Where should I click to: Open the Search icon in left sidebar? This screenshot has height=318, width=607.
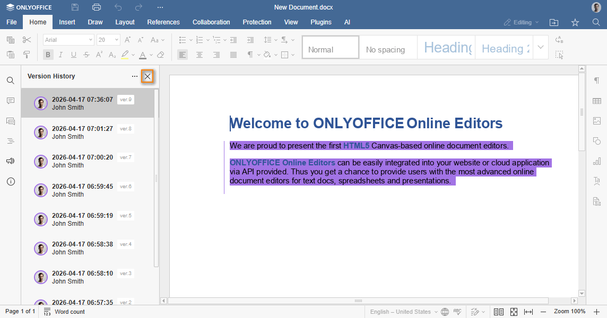coord(11,81)
